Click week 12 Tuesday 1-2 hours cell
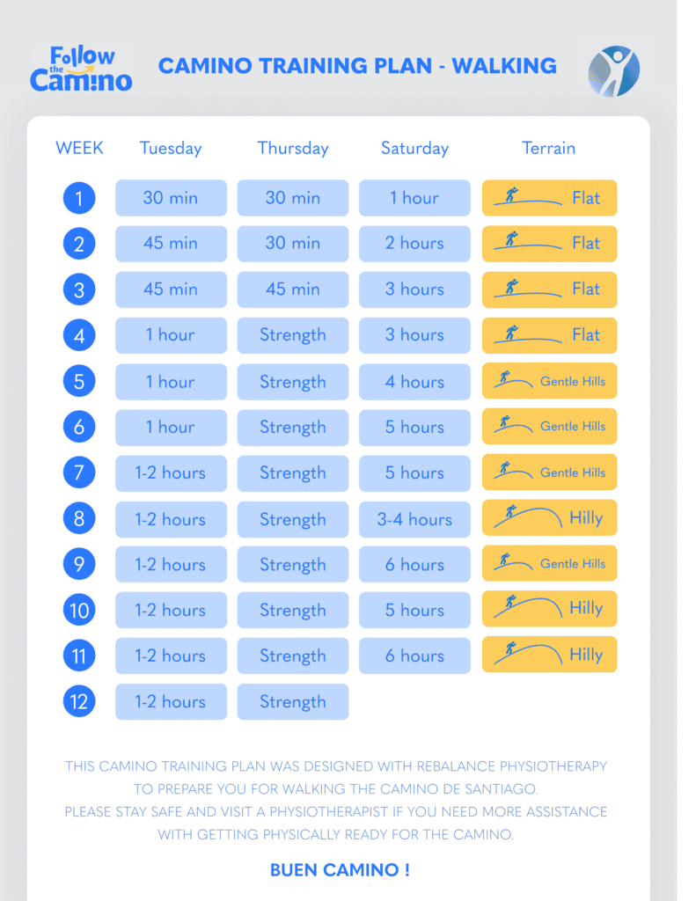Viewport: 696px width, 901px height. pyautogui.click(x=171, y=701)
